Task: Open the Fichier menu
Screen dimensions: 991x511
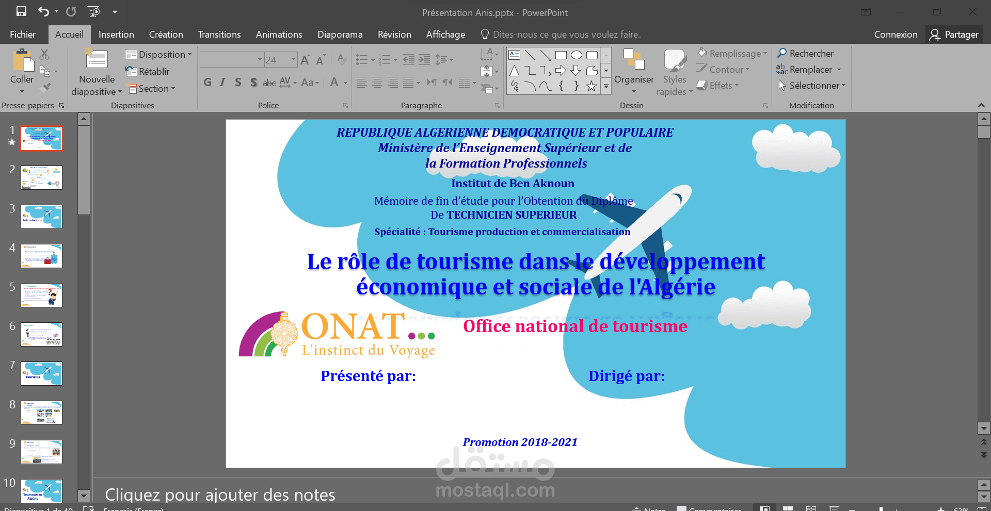Action: point(23,35)
